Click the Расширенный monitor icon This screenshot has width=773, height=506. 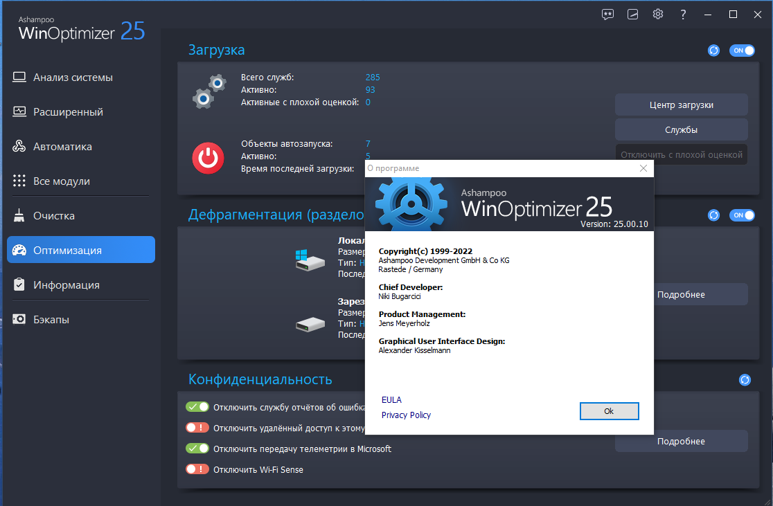pyautogui.click(x=19, y=112)
